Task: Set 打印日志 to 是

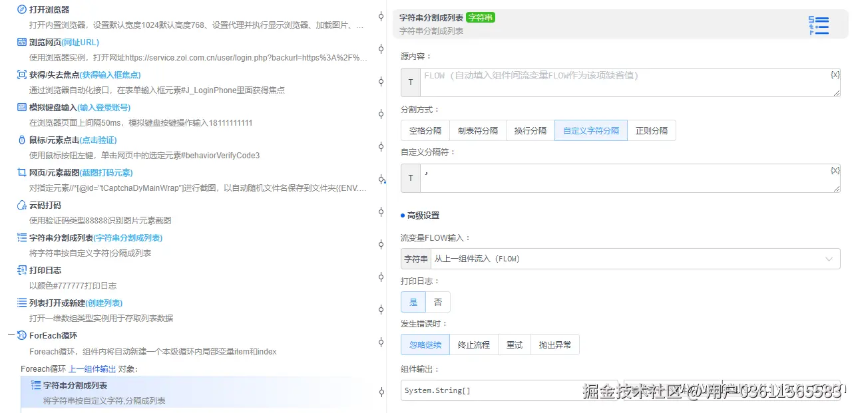Action: tap(413, 302)
